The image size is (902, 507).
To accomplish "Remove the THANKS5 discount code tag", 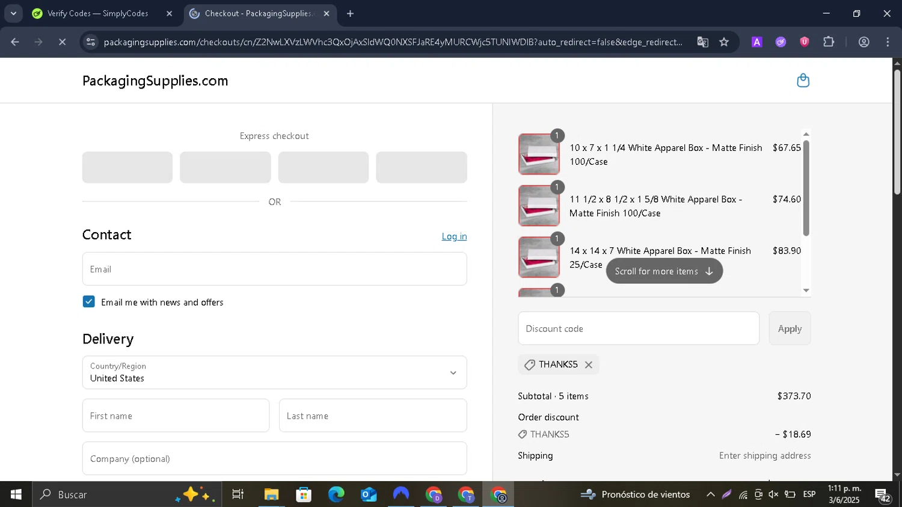I will click(x=589, y=364).
